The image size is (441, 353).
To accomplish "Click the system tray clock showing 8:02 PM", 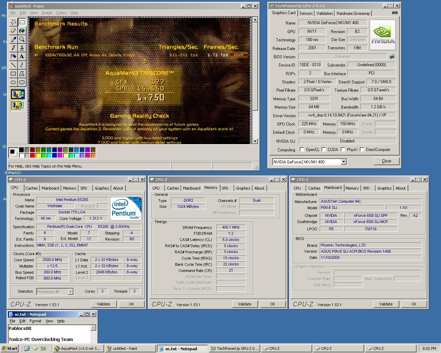I will point(429,349).
